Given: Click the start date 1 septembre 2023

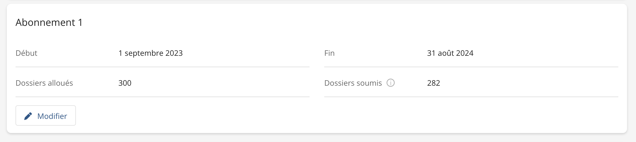Looking at the screenshot, I should pyautogui.click(x=150, y=53).
